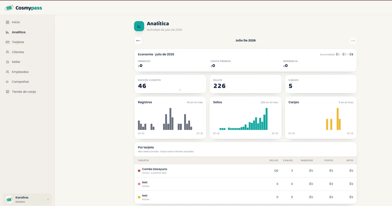
Task: Click the pink test card color swatch
Action: [139, 184]
